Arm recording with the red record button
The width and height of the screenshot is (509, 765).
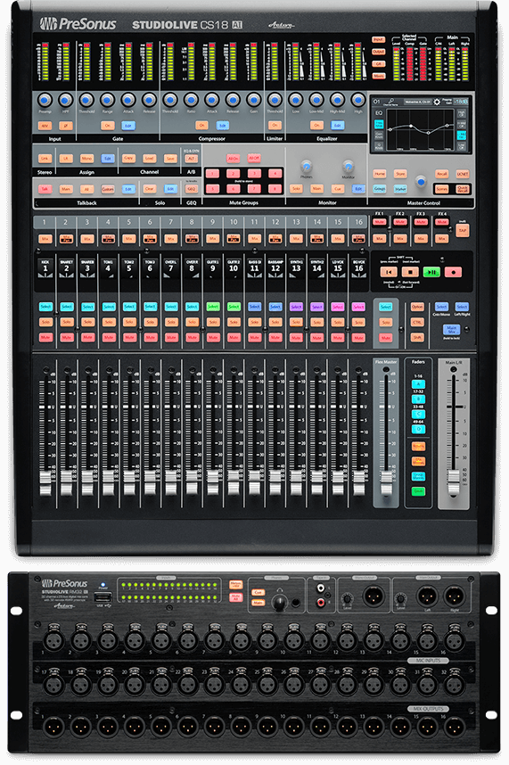(x=453, y=272)
